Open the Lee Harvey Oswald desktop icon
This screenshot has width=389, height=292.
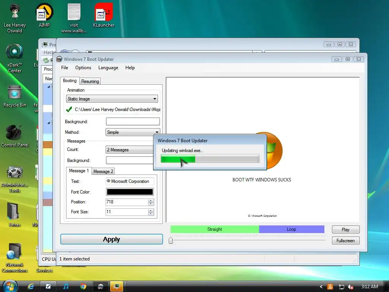tap(15, 19)
